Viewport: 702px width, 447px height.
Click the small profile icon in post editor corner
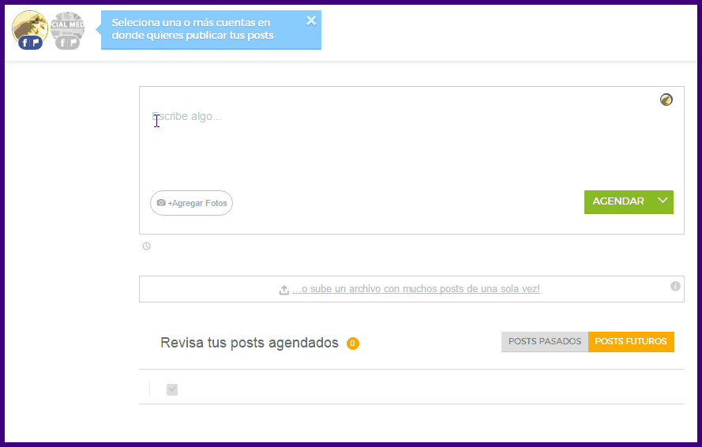[x=666, y=100]
